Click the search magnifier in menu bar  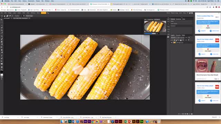tap(48, 13)
